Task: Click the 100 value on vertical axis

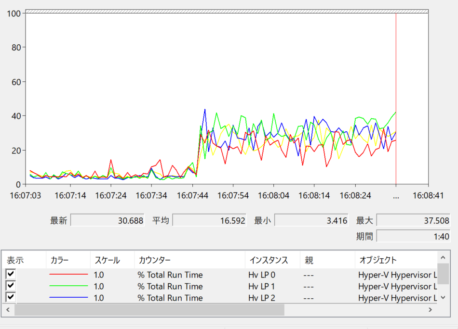Action: point(13,13)
